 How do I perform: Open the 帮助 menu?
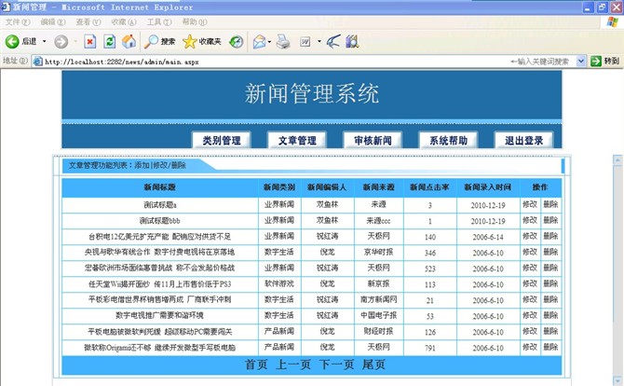195,21
